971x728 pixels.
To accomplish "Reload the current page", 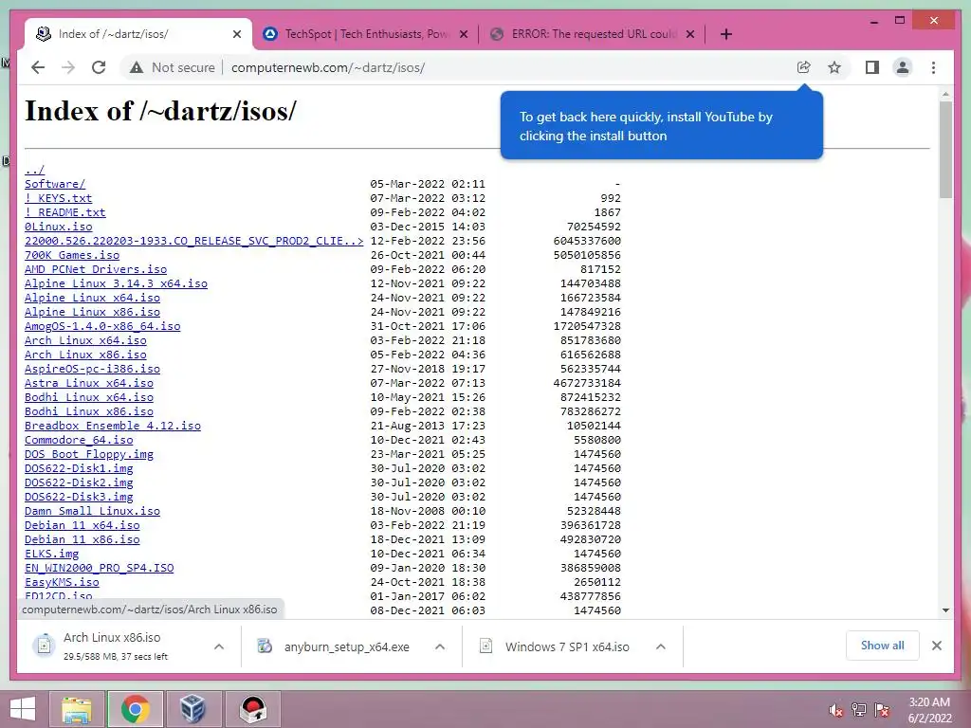I will coord(99,67).
